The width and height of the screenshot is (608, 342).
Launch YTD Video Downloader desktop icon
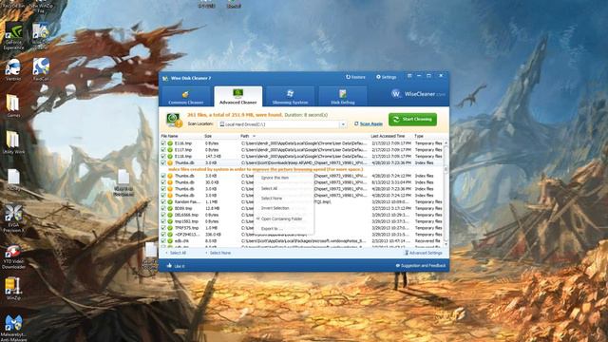13,256
